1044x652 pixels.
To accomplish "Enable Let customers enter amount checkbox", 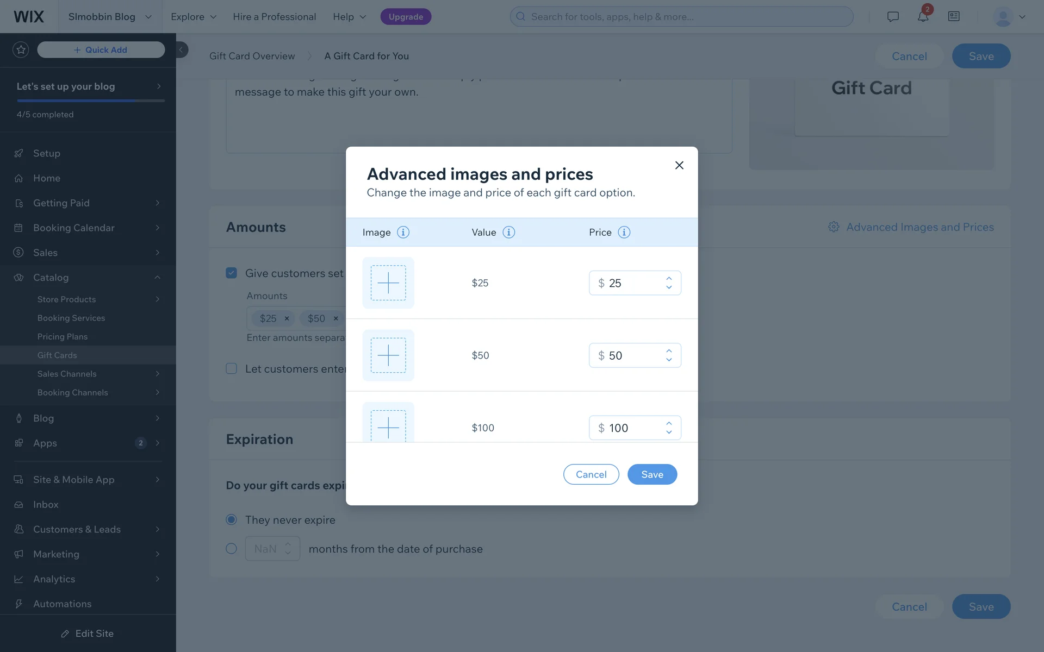I will click(x=232, y=369).
